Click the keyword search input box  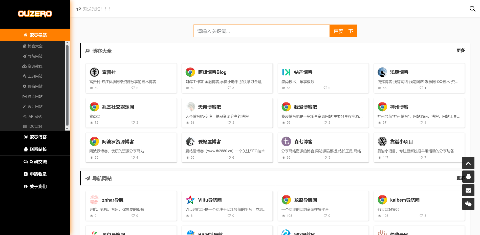coord(261,31)
